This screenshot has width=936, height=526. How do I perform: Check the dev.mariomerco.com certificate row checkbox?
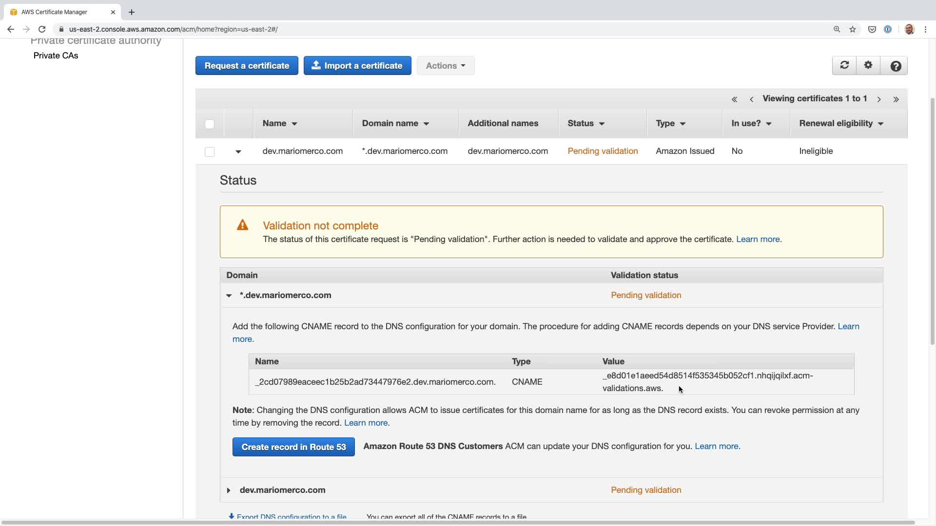[210, 152]
